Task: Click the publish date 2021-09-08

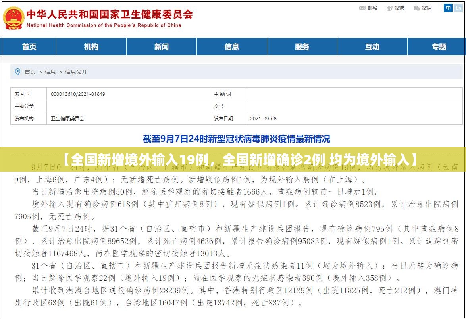Action: click(x=263, y=118)
